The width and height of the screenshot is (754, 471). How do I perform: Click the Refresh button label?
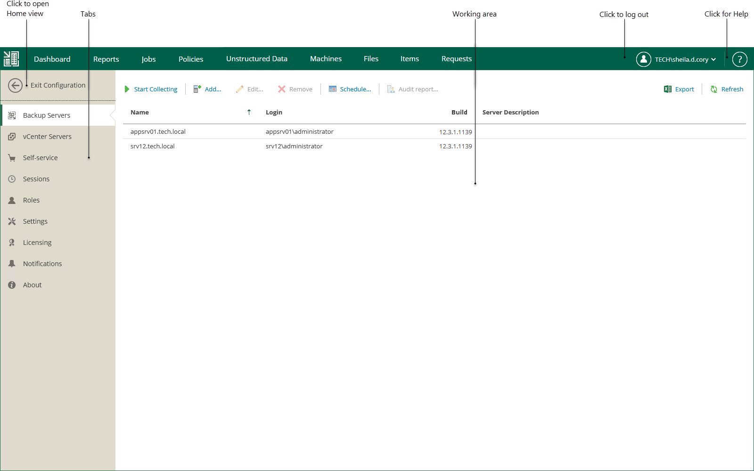pos(732,89)
